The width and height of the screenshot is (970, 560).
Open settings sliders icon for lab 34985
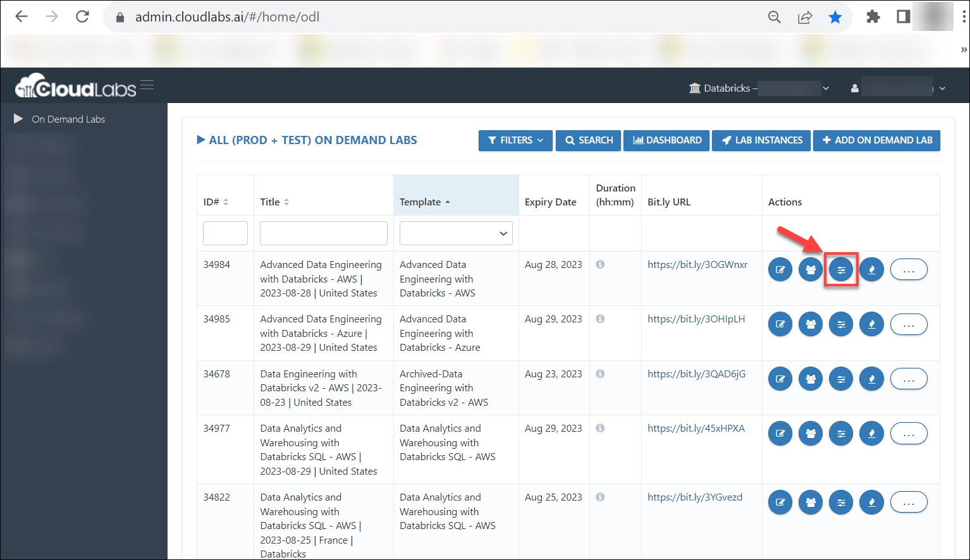point(841,324)
